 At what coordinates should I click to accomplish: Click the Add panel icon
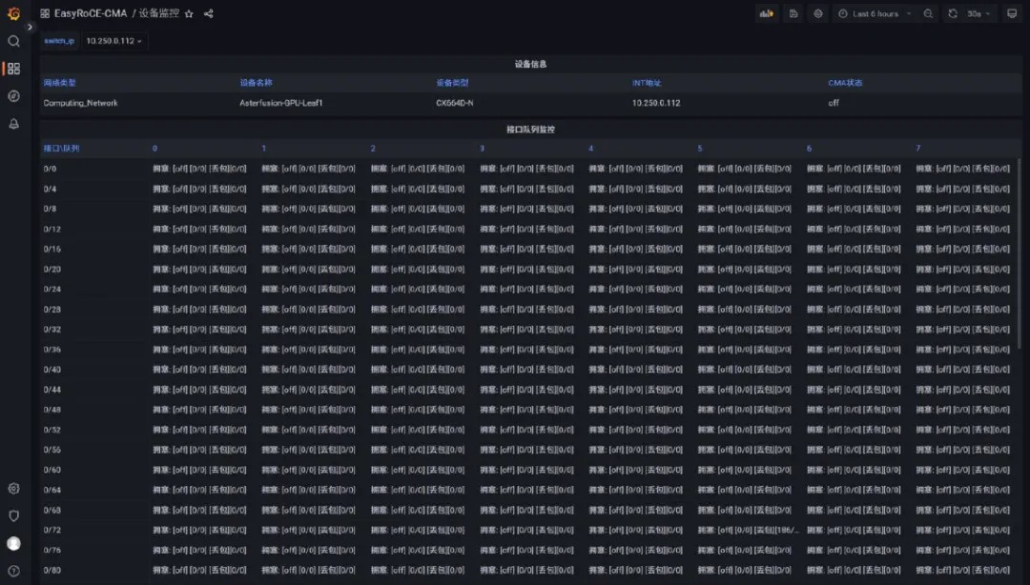pos(767,14)
